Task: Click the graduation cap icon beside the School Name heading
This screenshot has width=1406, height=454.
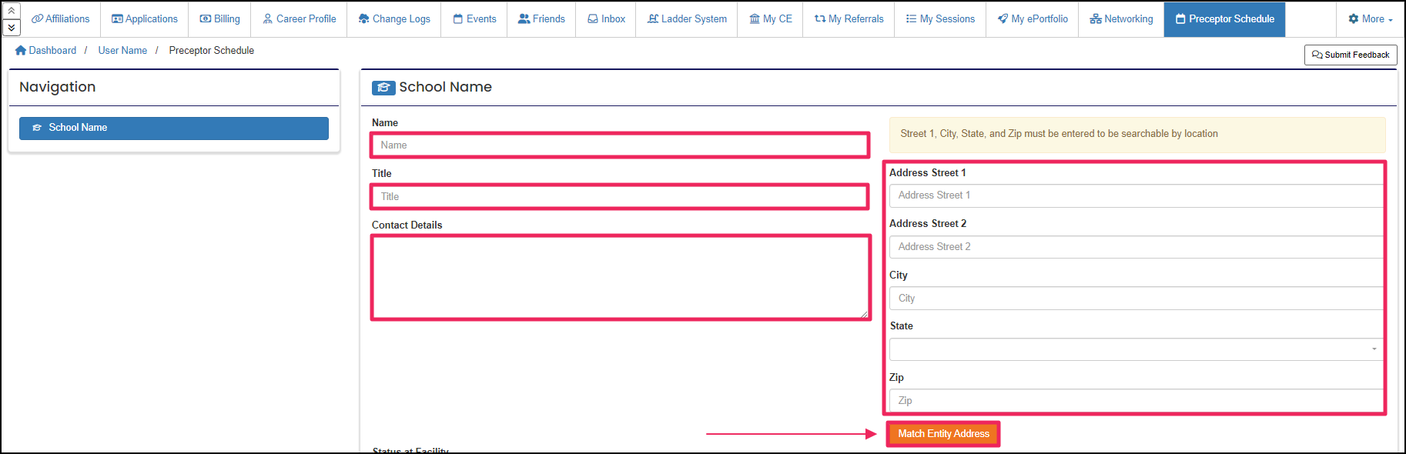Action: [x=383, y=88]
